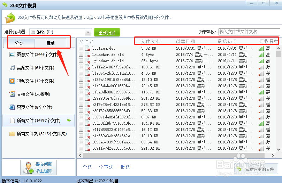Sort by the 最后访问 column header
The width and height of the screenshot is (282, 183).
pos(227,41)
